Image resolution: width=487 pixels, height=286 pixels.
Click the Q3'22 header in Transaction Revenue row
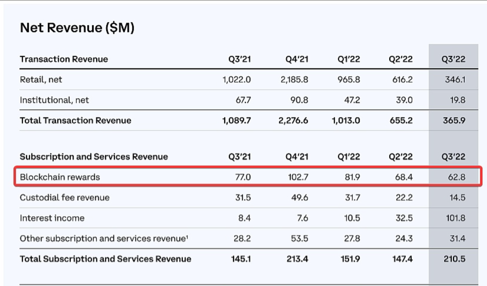coord(453,59)
